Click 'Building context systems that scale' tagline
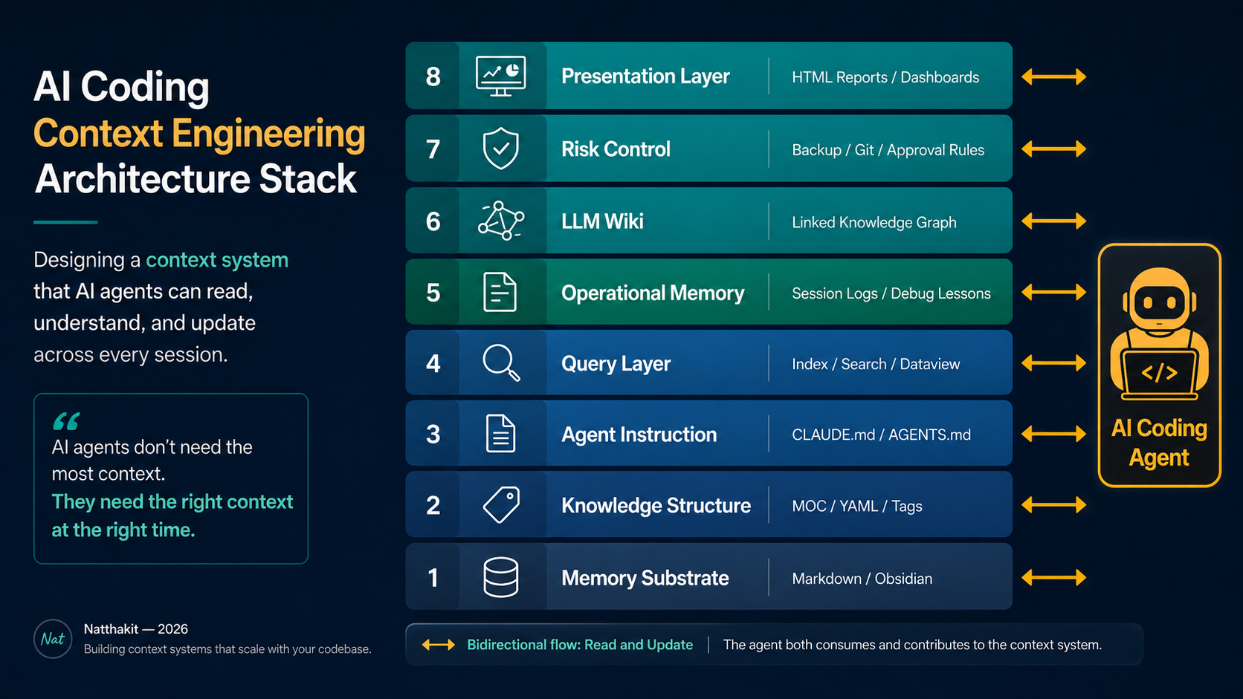The height and width of the screenshot is (699, 1243). tap(227, 649)
